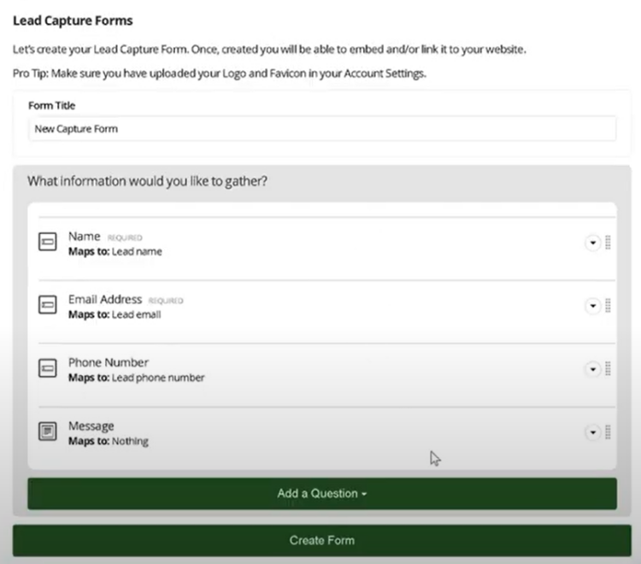
Task: Open the Email Address options dropdown arrow
Action: point(593,306)
